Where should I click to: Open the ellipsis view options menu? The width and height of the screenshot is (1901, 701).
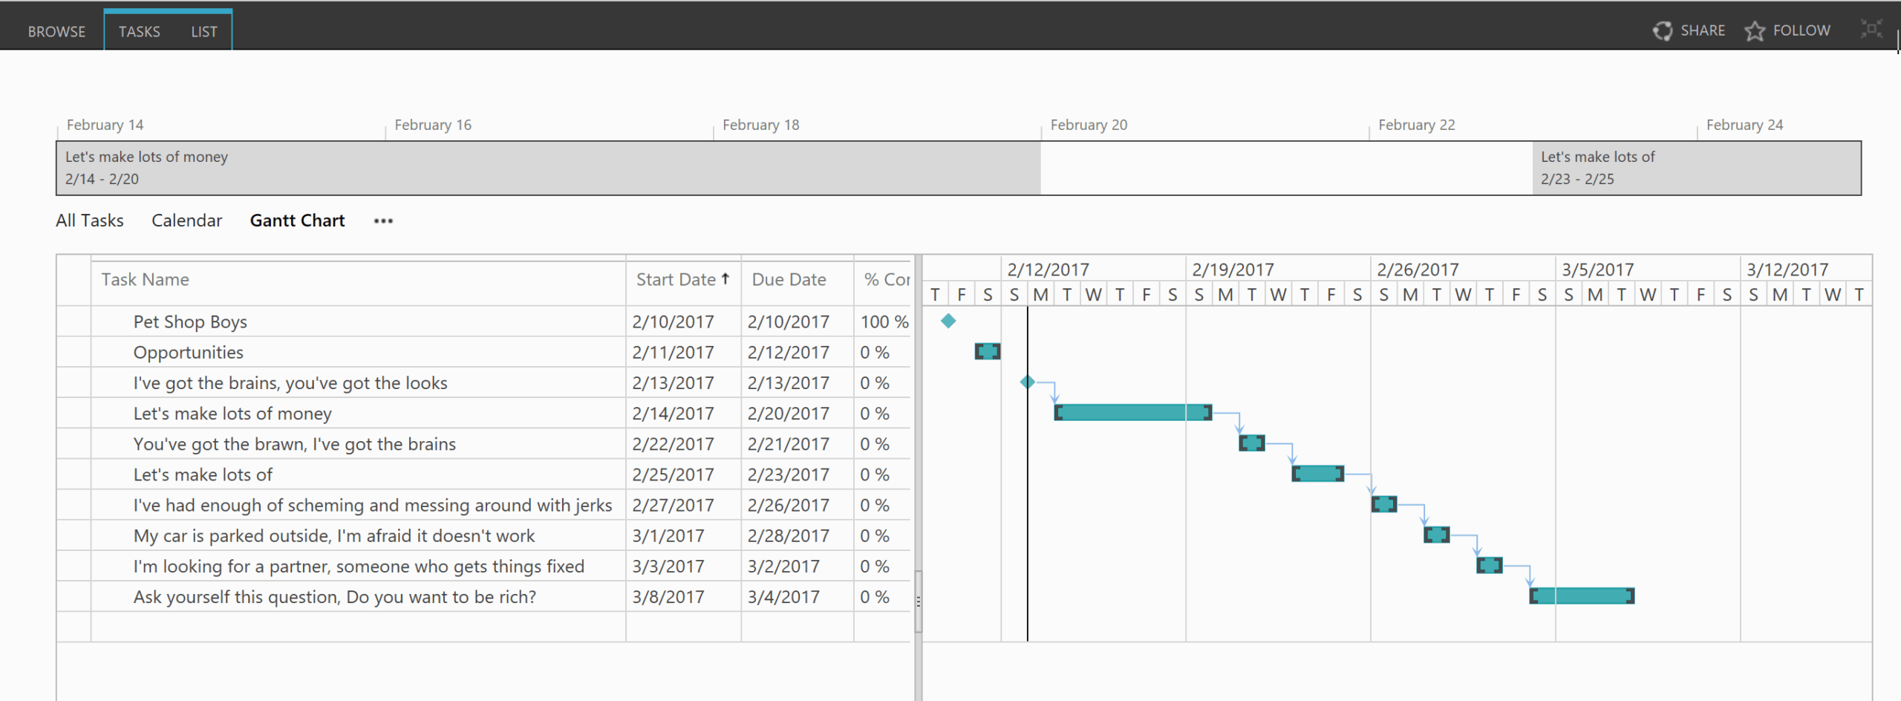coord(383,221)
